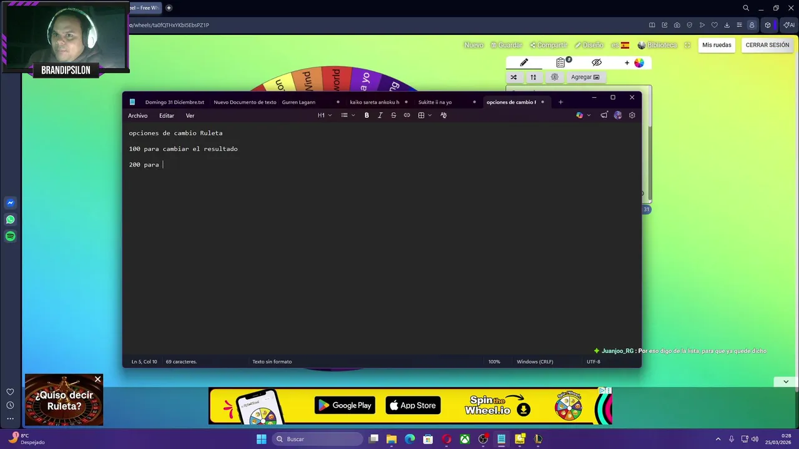This screenshot has width=799, height=449.
Task: Clear formatting icon in Notepad toolbar
Action: [x=444, y=115]
